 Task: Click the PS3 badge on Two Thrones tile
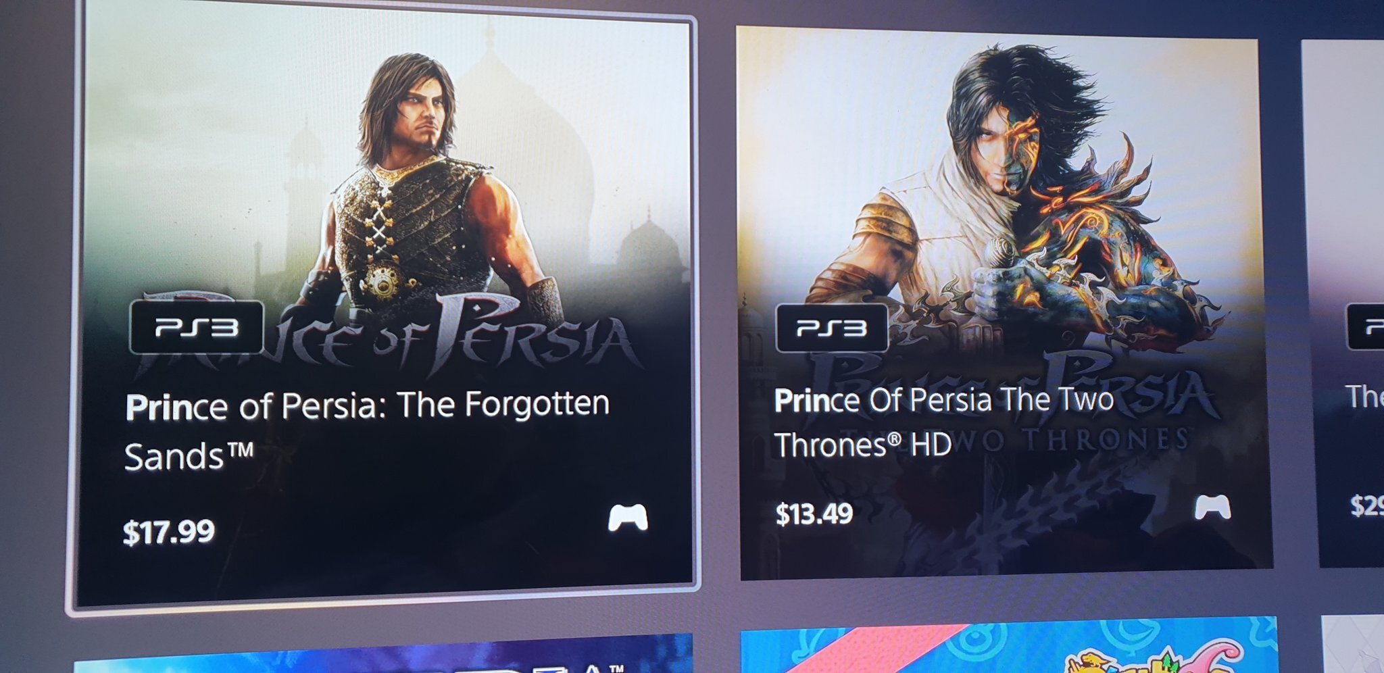[x=832, y=328]
